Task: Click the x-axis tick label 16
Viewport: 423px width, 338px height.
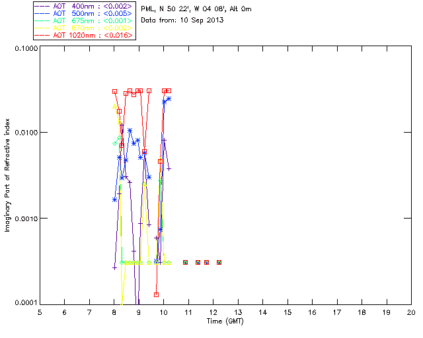Action: tap(312, 312)
